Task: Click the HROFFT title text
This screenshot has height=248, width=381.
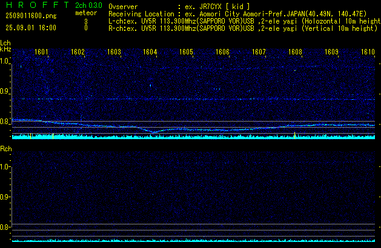Action: pyautogui.click(x=38, y=5)
